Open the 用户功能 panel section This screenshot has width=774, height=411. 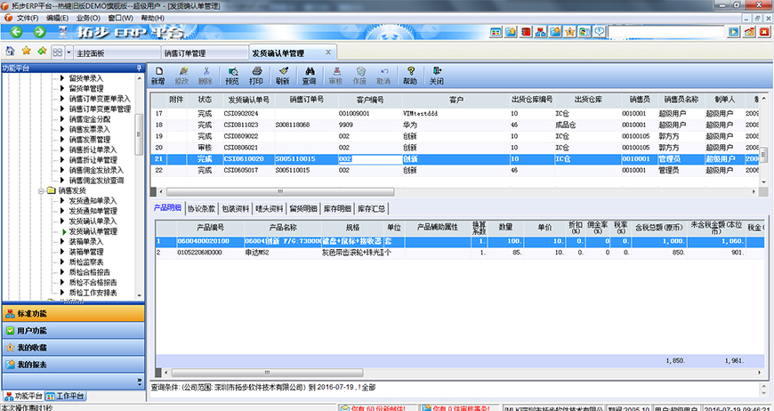point(71,331)
